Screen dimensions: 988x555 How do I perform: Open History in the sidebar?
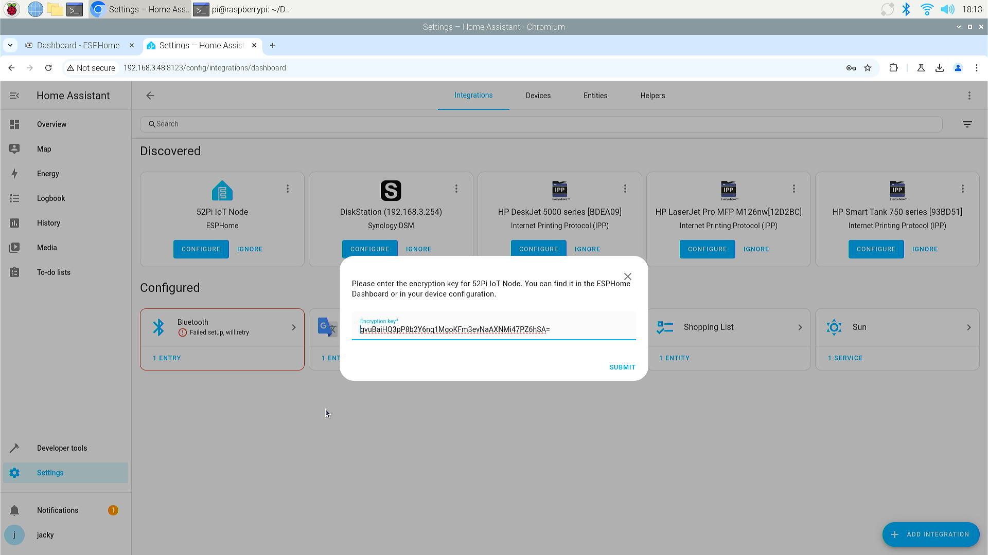[x=65, y=223]
